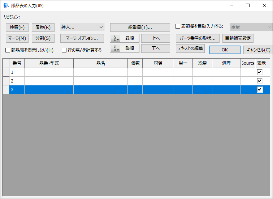Viewport: 273px width, 199px height.
Task: Click row 1 selector handle
Action: coord(6,72)
